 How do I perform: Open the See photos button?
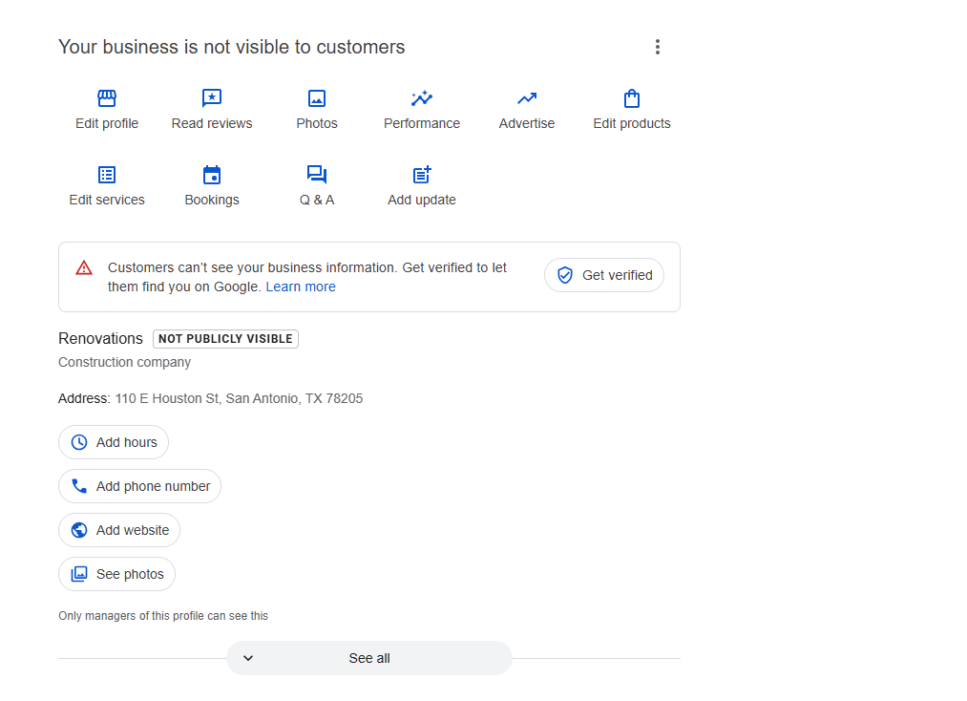coord(117,574)
